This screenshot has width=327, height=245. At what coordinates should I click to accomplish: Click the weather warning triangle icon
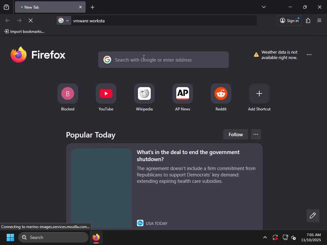(256, 55)
